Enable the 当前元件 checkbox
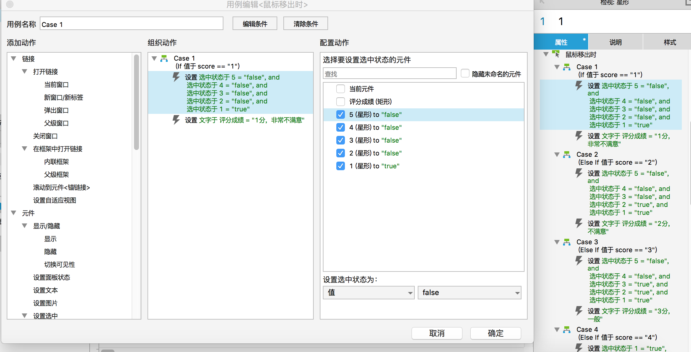The height and width of the screenshot is (352, 691). [x=340, y=89]
